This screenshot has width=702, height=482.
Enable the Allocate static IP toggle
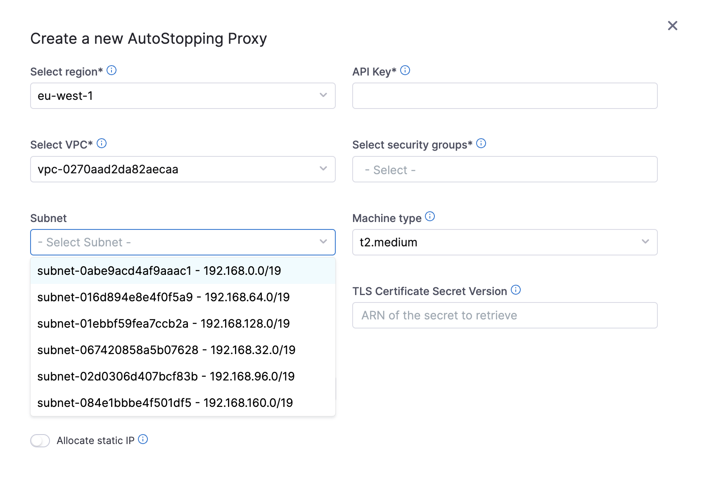[x=40, y=441]
